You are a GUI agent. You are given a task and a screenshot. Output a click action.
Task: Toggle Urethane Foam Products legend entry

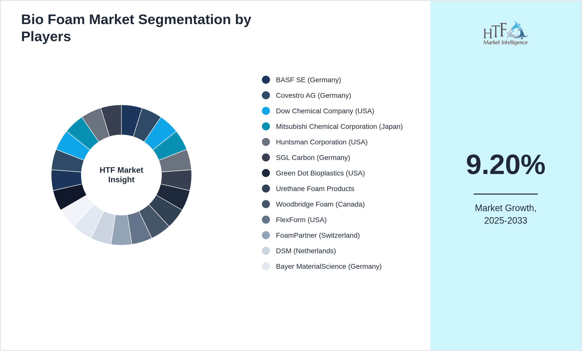(x=315, y=189)
